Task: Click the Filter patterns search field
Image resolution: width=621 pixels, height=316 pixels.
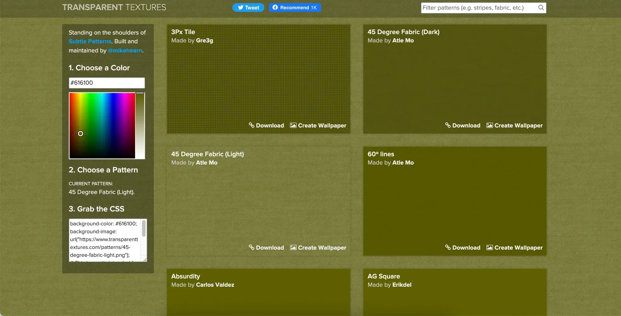Action: pos(480,8)
